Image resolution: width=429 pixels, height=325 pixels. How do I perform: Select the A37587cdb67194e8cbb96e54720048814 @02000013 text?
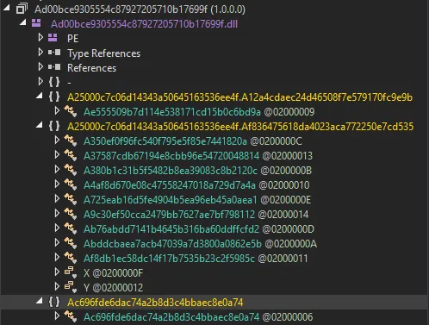click(198, 156)
